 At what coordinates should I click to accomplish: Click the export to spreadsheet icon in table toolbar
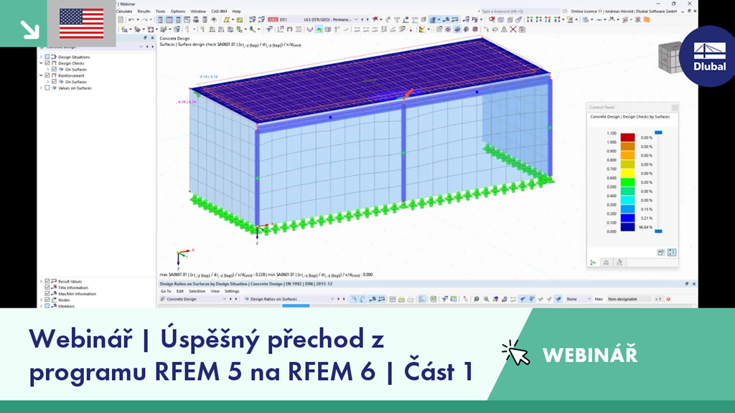[x=433, y=299]
